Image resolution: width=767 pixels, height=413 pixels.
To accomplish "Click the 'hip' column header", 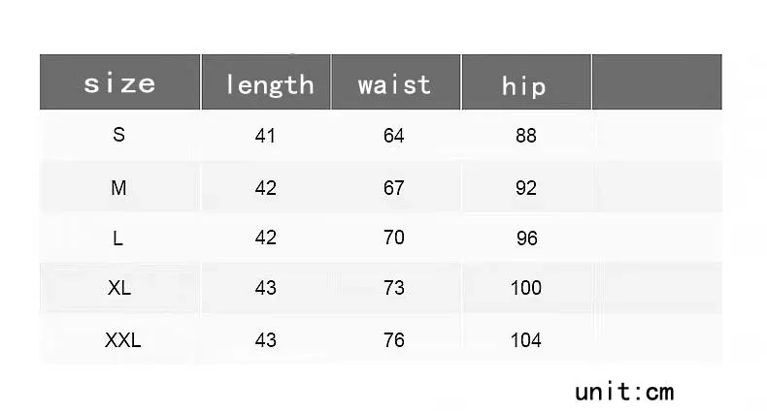I will pyautogui.click(x=526, y=82).
